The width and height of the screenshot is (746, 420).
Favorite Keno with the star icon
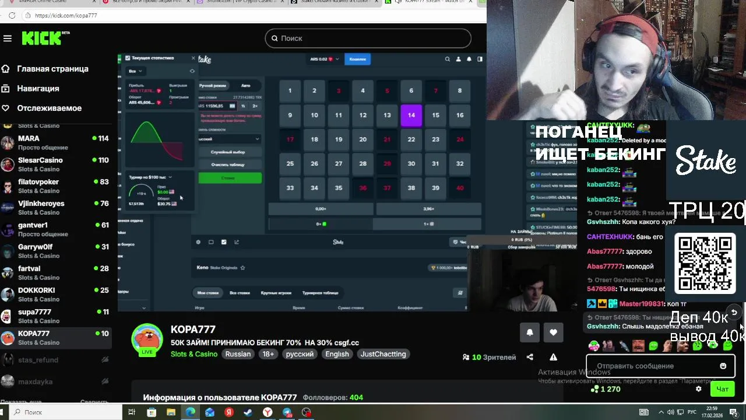[x=243, y=268]
